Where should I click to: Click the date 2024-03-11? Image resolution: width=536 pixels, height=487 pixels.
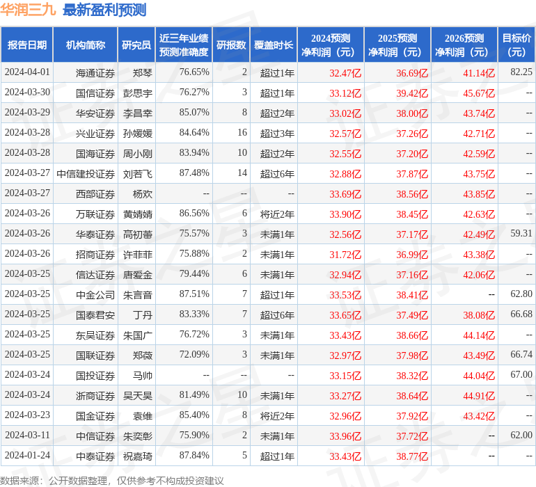pos(27,435)
